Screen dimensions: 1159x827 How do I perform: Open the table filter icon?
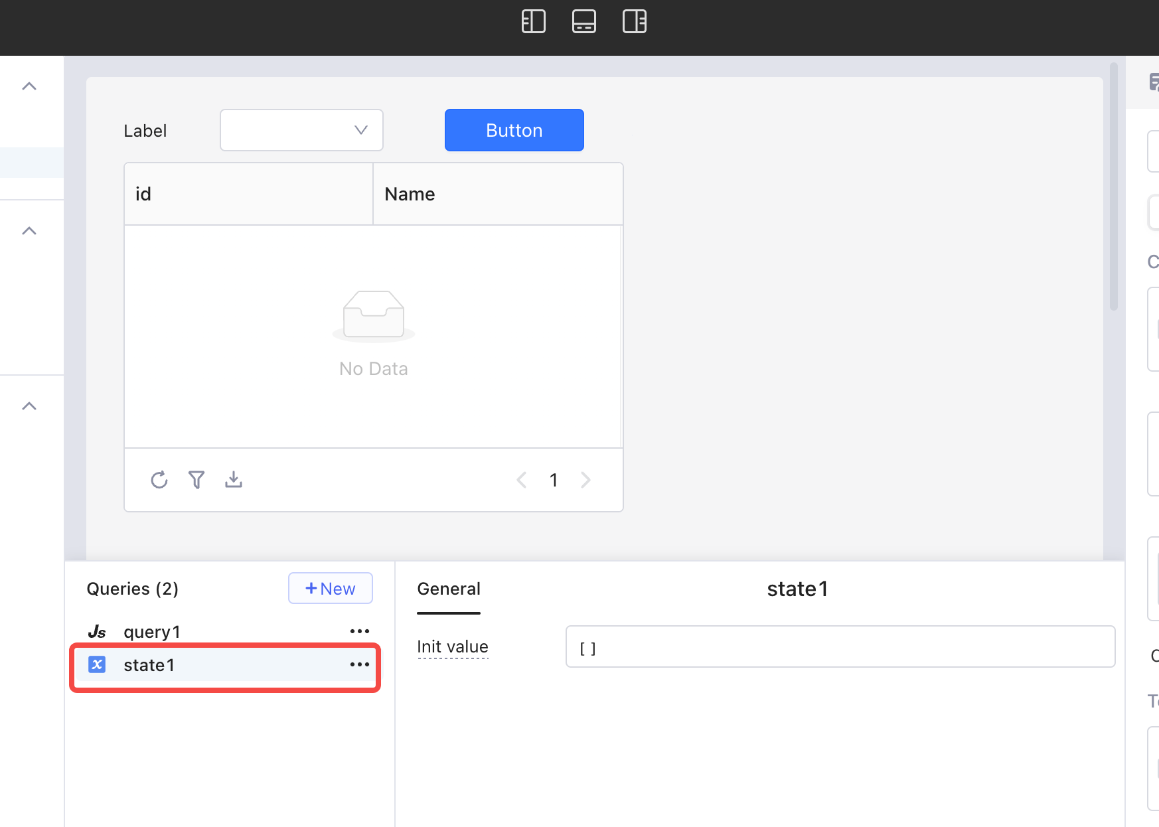(196, 479)
